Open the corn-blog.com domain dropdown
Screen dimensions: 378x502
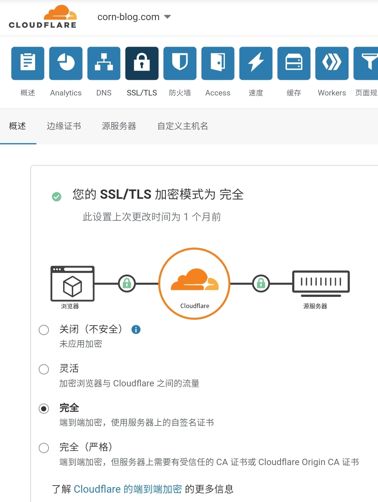click(x=134, y=17)
